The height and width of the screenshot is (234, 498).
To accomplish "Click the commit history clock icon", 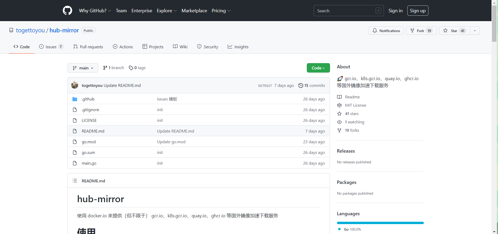I will click(x=301, y=86).
